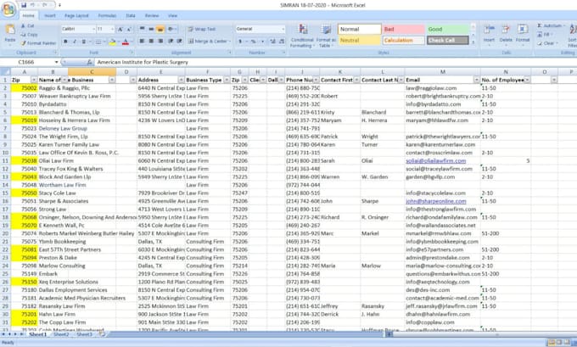Image resolution: width=577 pixels, height=347 pixels.
Task: Click the Paste icon
Action: tap(10, 30)
